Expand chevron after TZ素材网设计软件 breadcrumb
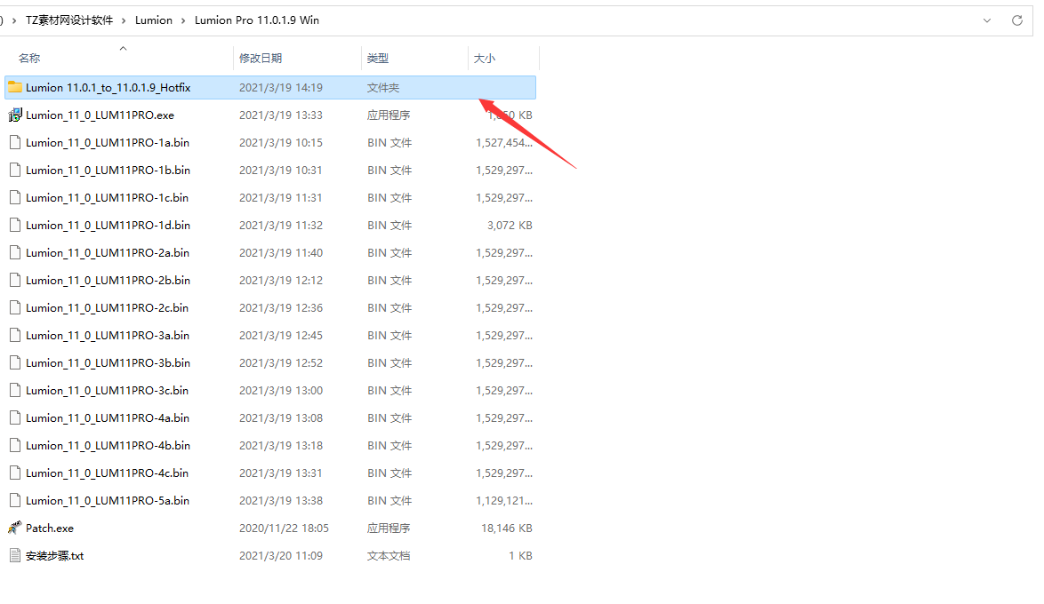Image resolution: width=1044 pixels, height=604 pixels. click(124, 20)
